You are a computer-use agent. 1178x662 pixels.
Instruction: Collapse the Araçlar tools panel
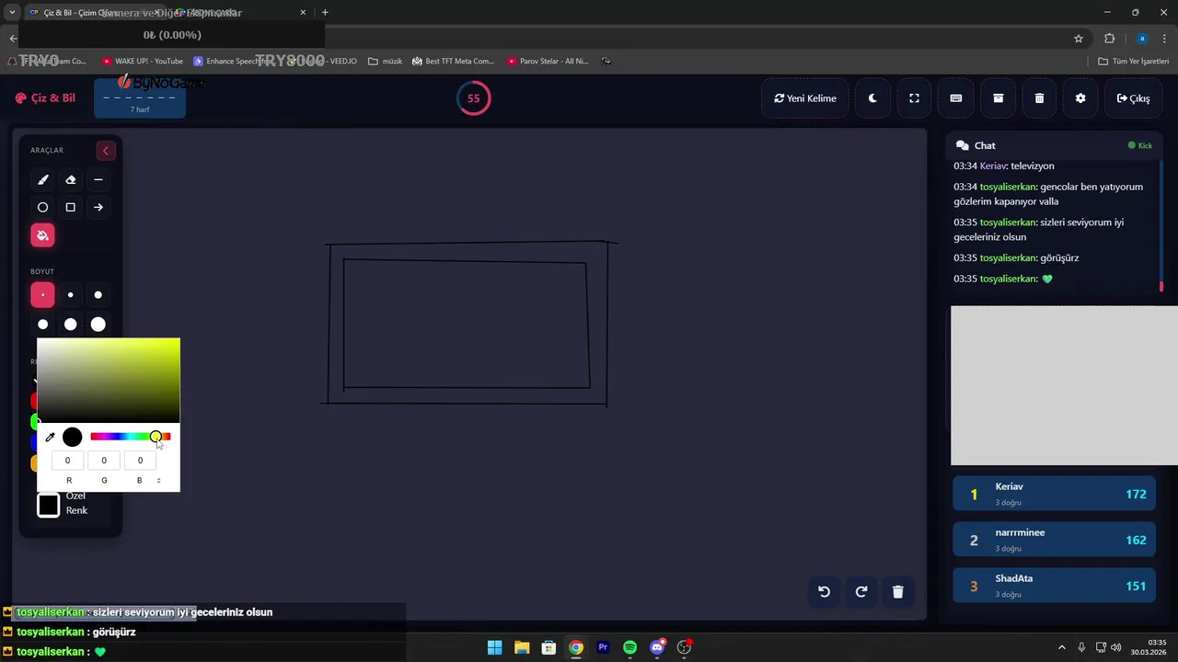(x=105, y=151)
